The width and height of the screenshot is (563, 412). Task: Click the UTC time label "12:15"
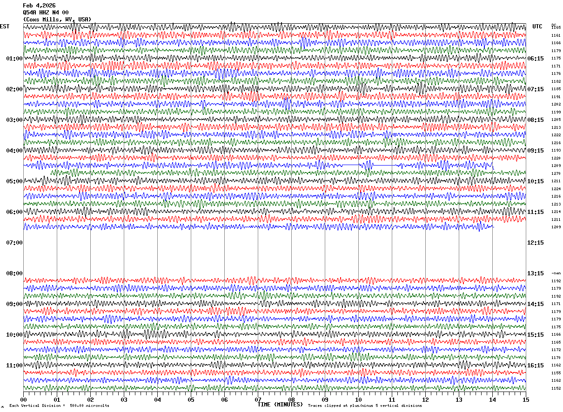[x=536, y=243]
